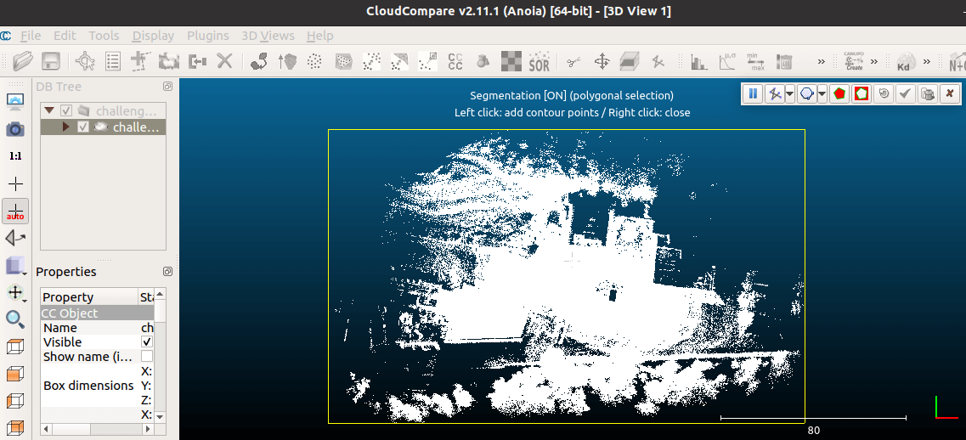Float the DB Tree panel button
The image size is (966, 440).
(167, 87)
